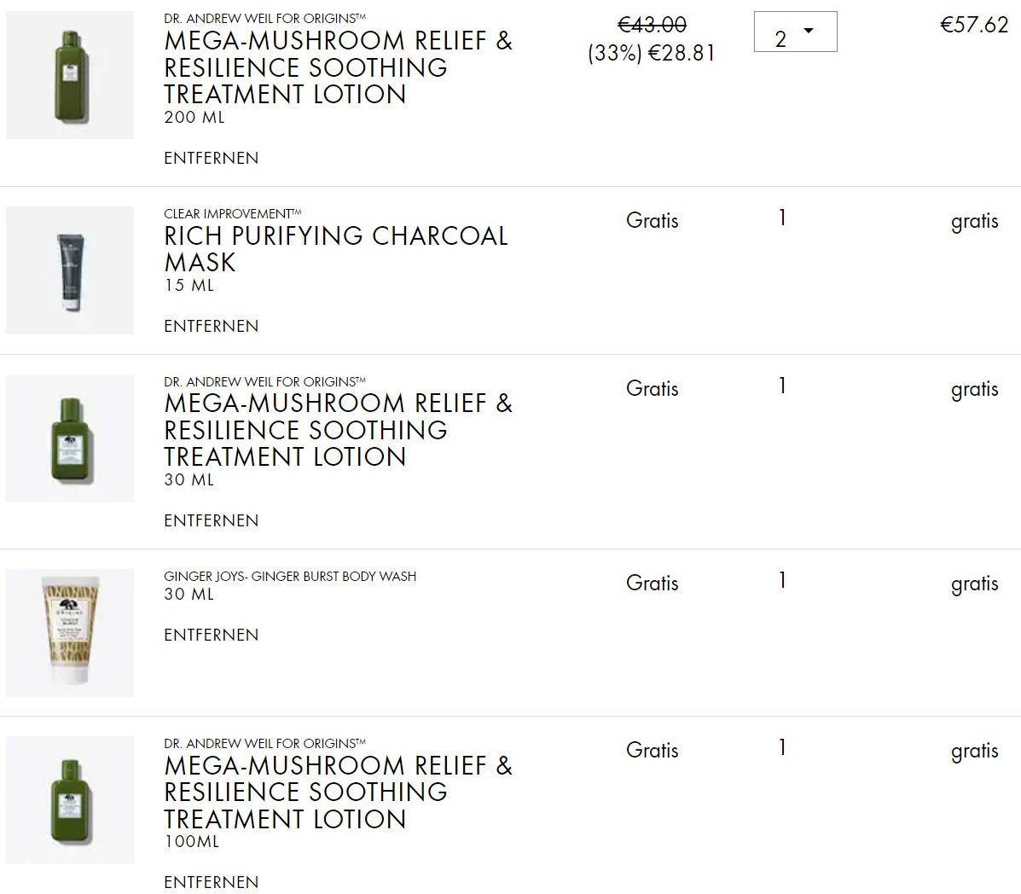Open the 100ML Mega-Mushroom lotion title
Viewport: 1021px width, 894px height.
pos(338,792)
